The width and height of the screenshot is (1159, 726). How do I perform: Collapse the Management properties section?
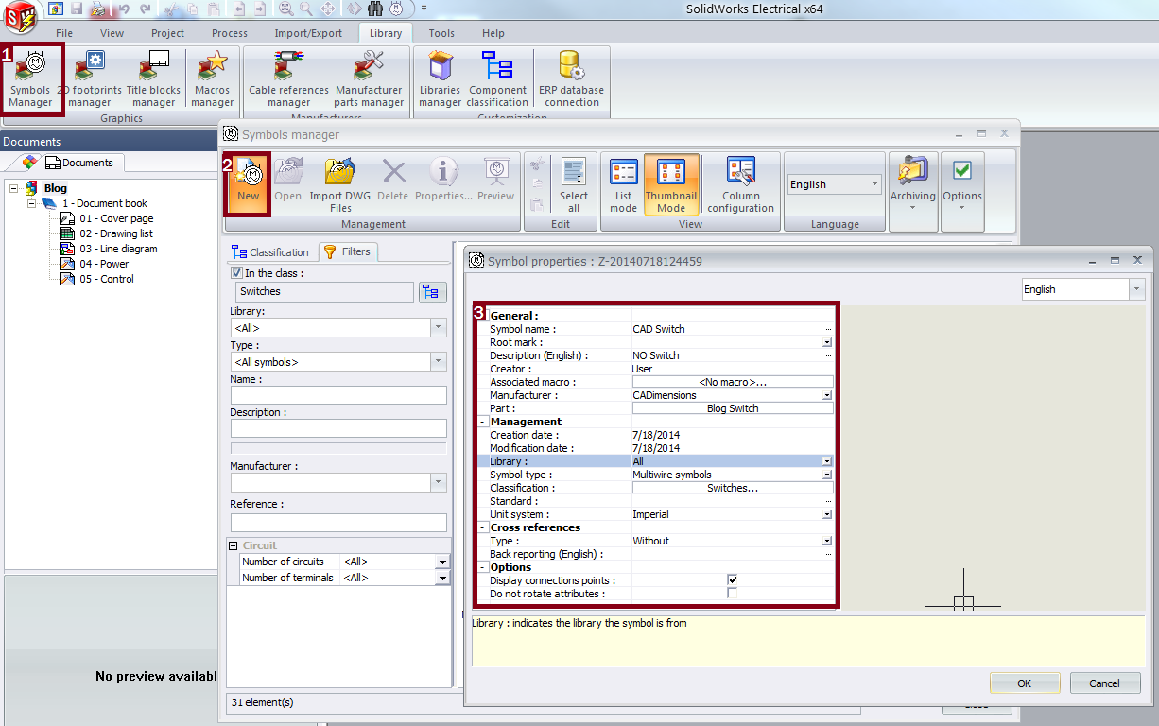(483, 422)
